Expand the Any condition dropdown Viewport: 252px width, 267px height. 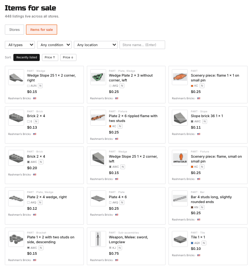tap(55, 45)
